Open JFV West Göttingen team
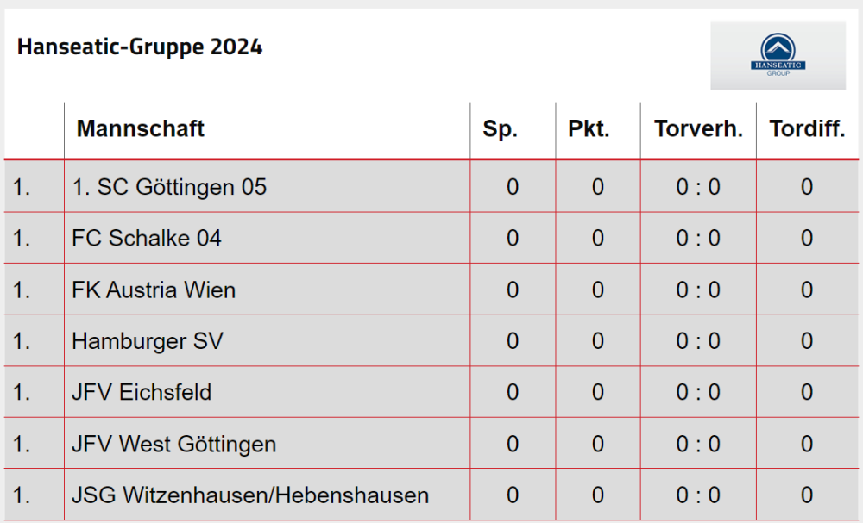863x523 pixels. click(174, 444)
